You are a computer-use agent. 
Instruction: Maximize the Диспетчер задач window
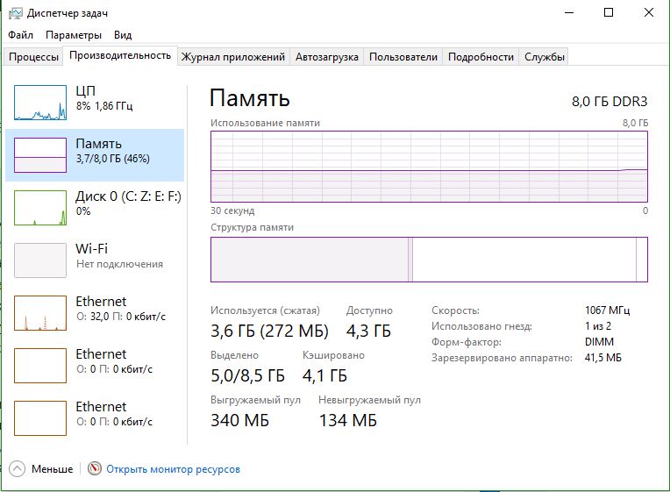609,13
